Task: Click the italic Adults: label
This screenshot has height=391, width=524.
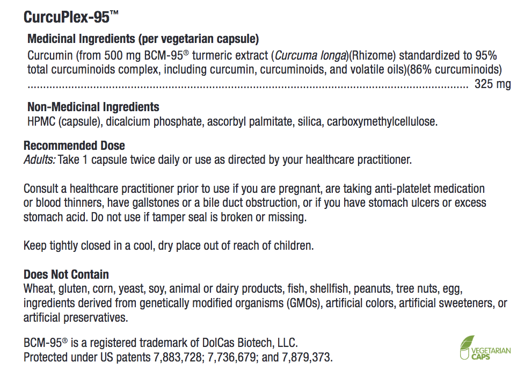Action: pyautogui.click(x=39, y=160)
